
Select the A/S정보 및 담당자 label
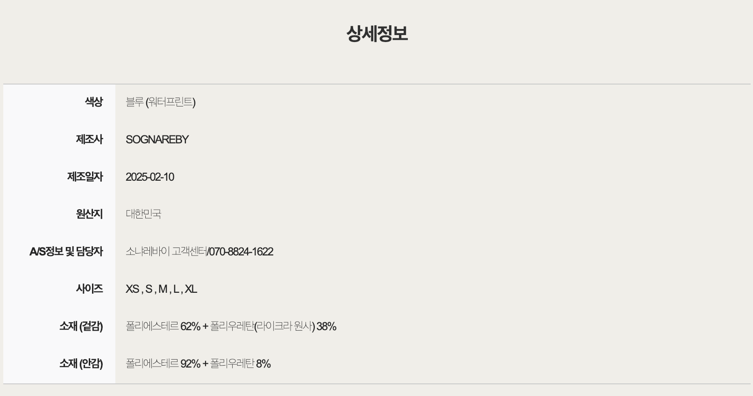click(66, 251)
